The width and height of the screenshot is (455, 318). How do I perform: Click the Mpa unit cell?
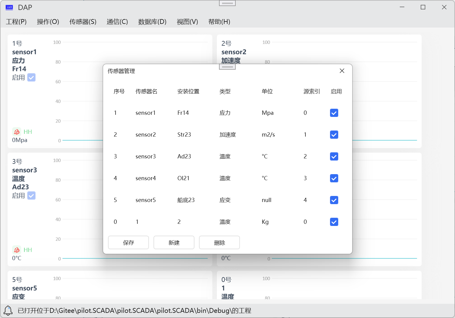(268, 113)
